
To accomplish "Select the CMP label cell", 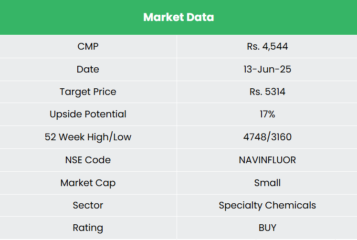I will pyautogui.click(x=88, y=46).
